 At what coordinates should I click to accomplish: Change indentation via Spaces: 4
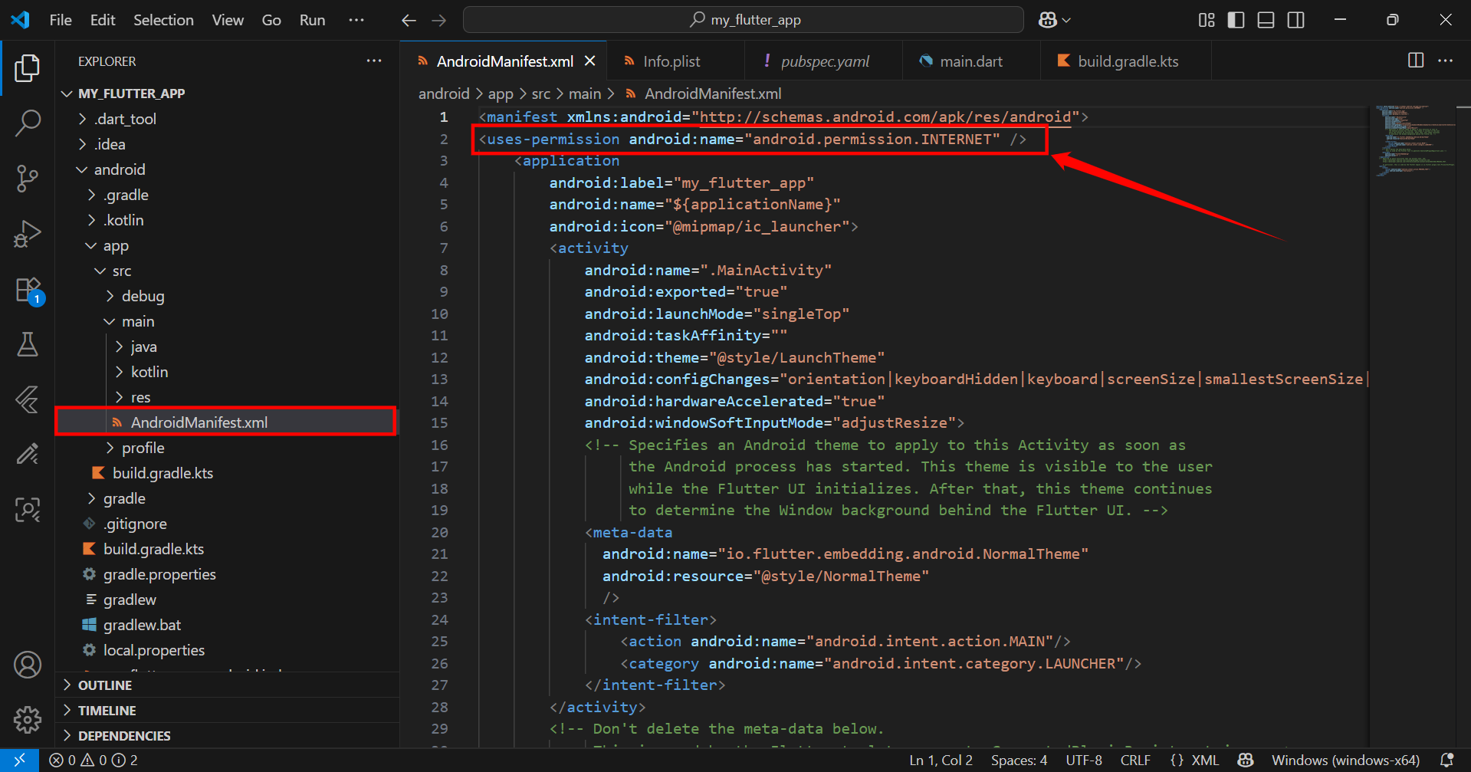(x=1019, y=760)
